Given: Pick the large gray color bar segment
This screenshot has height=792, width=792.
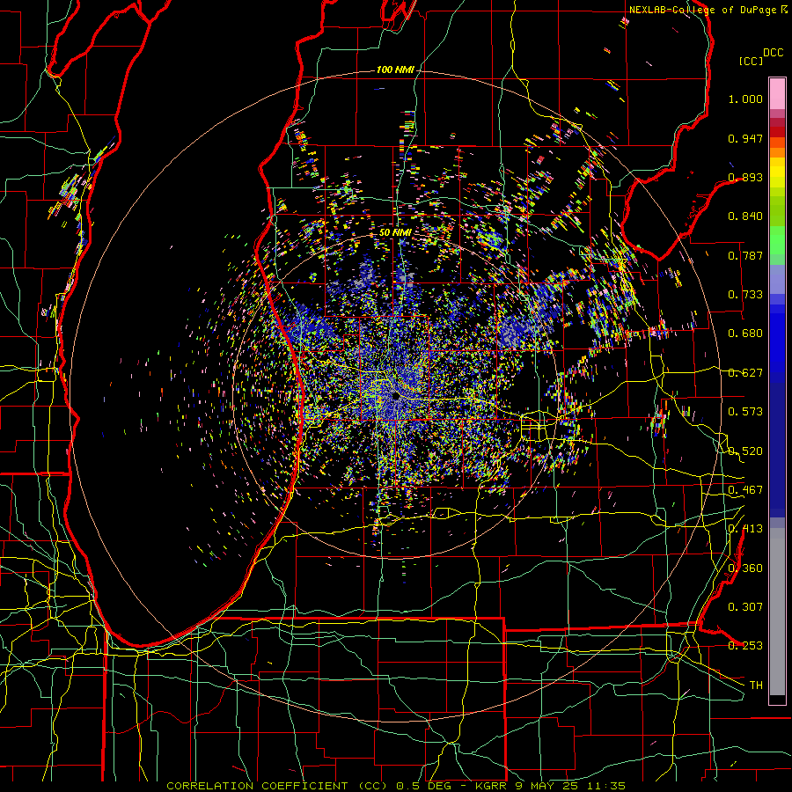Looking at the screenshot, I should 777,612.
